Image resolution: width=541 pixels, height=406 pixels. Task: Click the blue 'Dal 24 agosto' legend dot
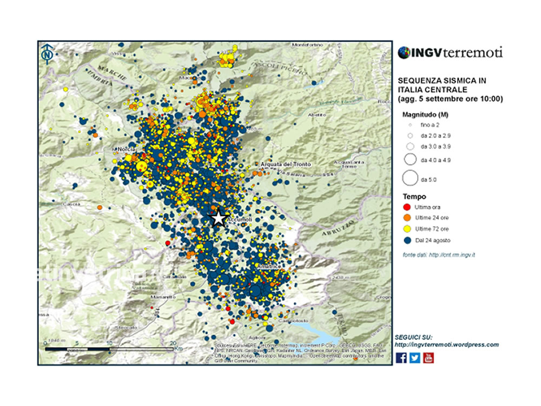pyautogui.click(x=407, y=240)
